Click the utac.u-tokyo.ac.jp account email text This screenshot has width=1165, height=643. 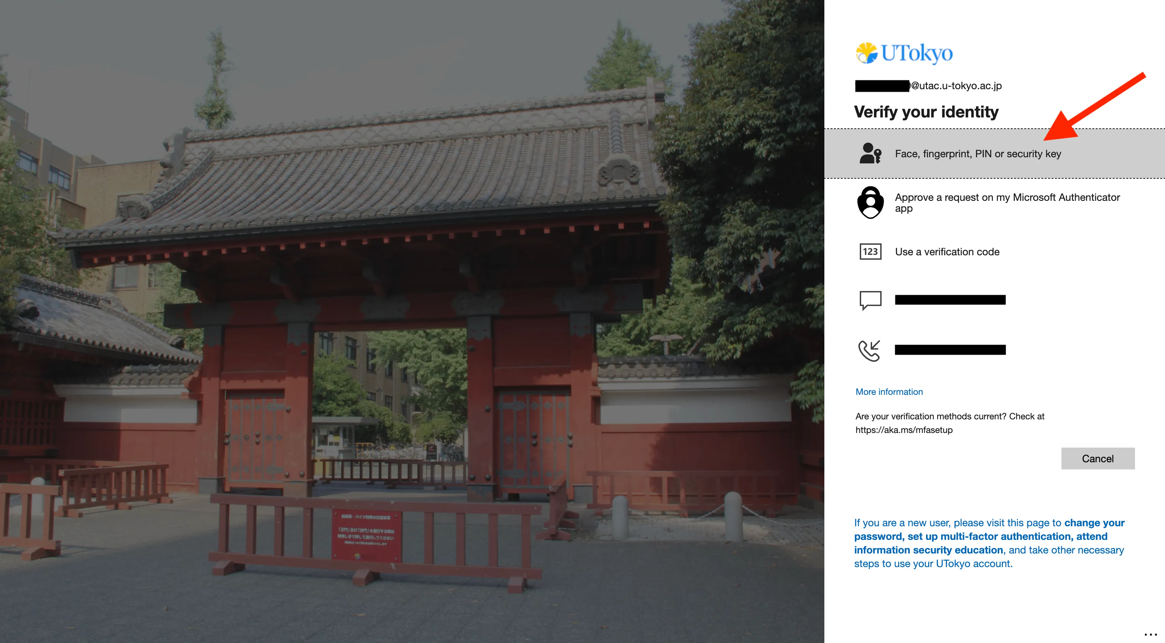[956, 86]
